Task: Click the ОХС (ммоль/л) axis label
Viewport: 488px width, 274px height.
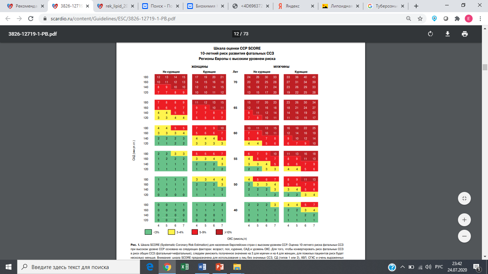Action: click(236, 238)
